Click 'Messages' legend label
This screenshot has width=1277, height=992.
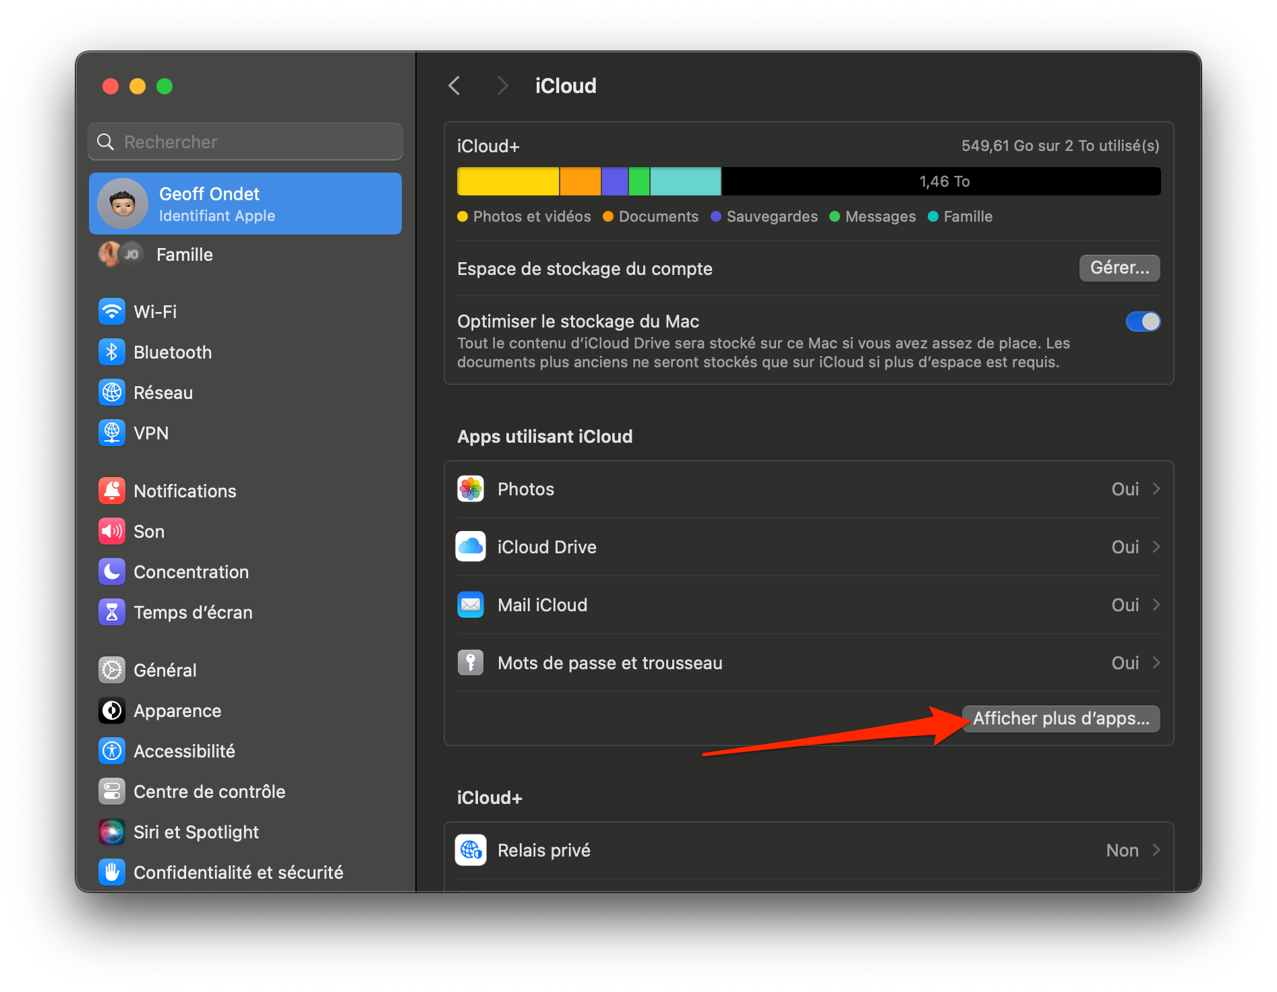(x=881, y=216)
